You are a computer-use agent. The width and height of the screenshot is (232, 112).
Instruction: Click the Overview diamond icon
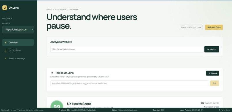(5, 42)
